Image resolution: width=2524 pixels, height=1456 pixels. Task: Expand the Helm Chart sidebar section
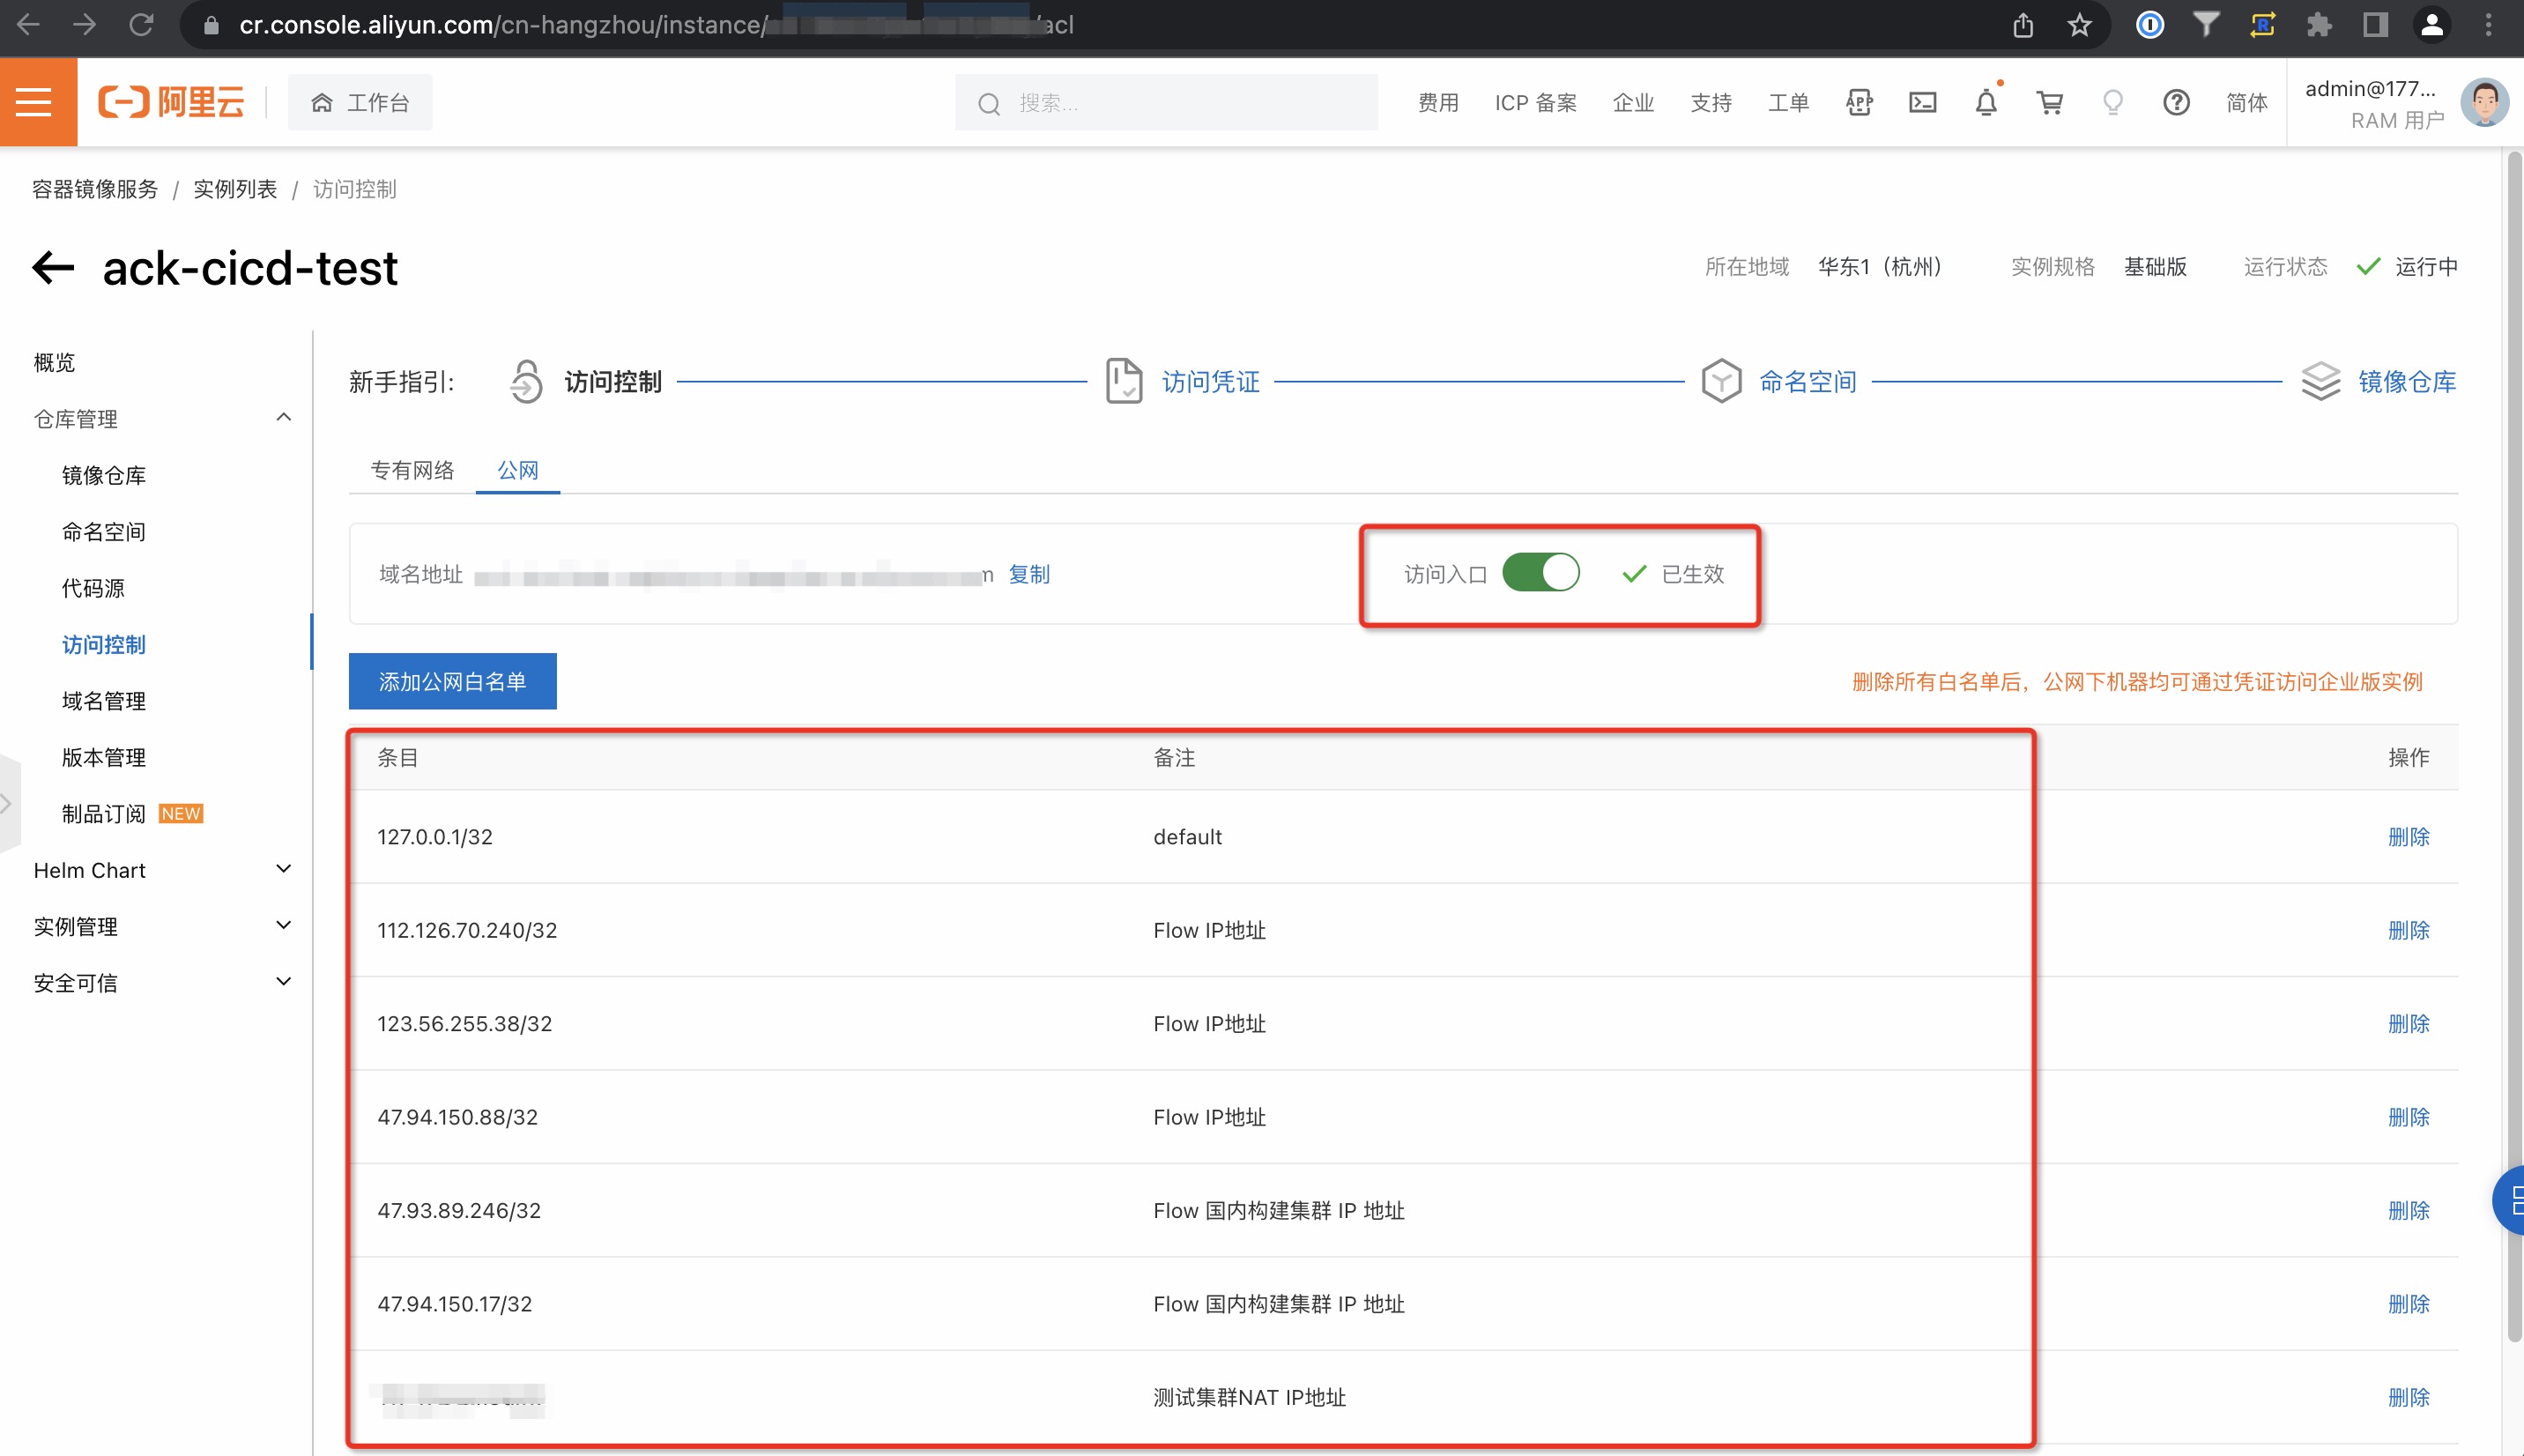click(283, 869)
